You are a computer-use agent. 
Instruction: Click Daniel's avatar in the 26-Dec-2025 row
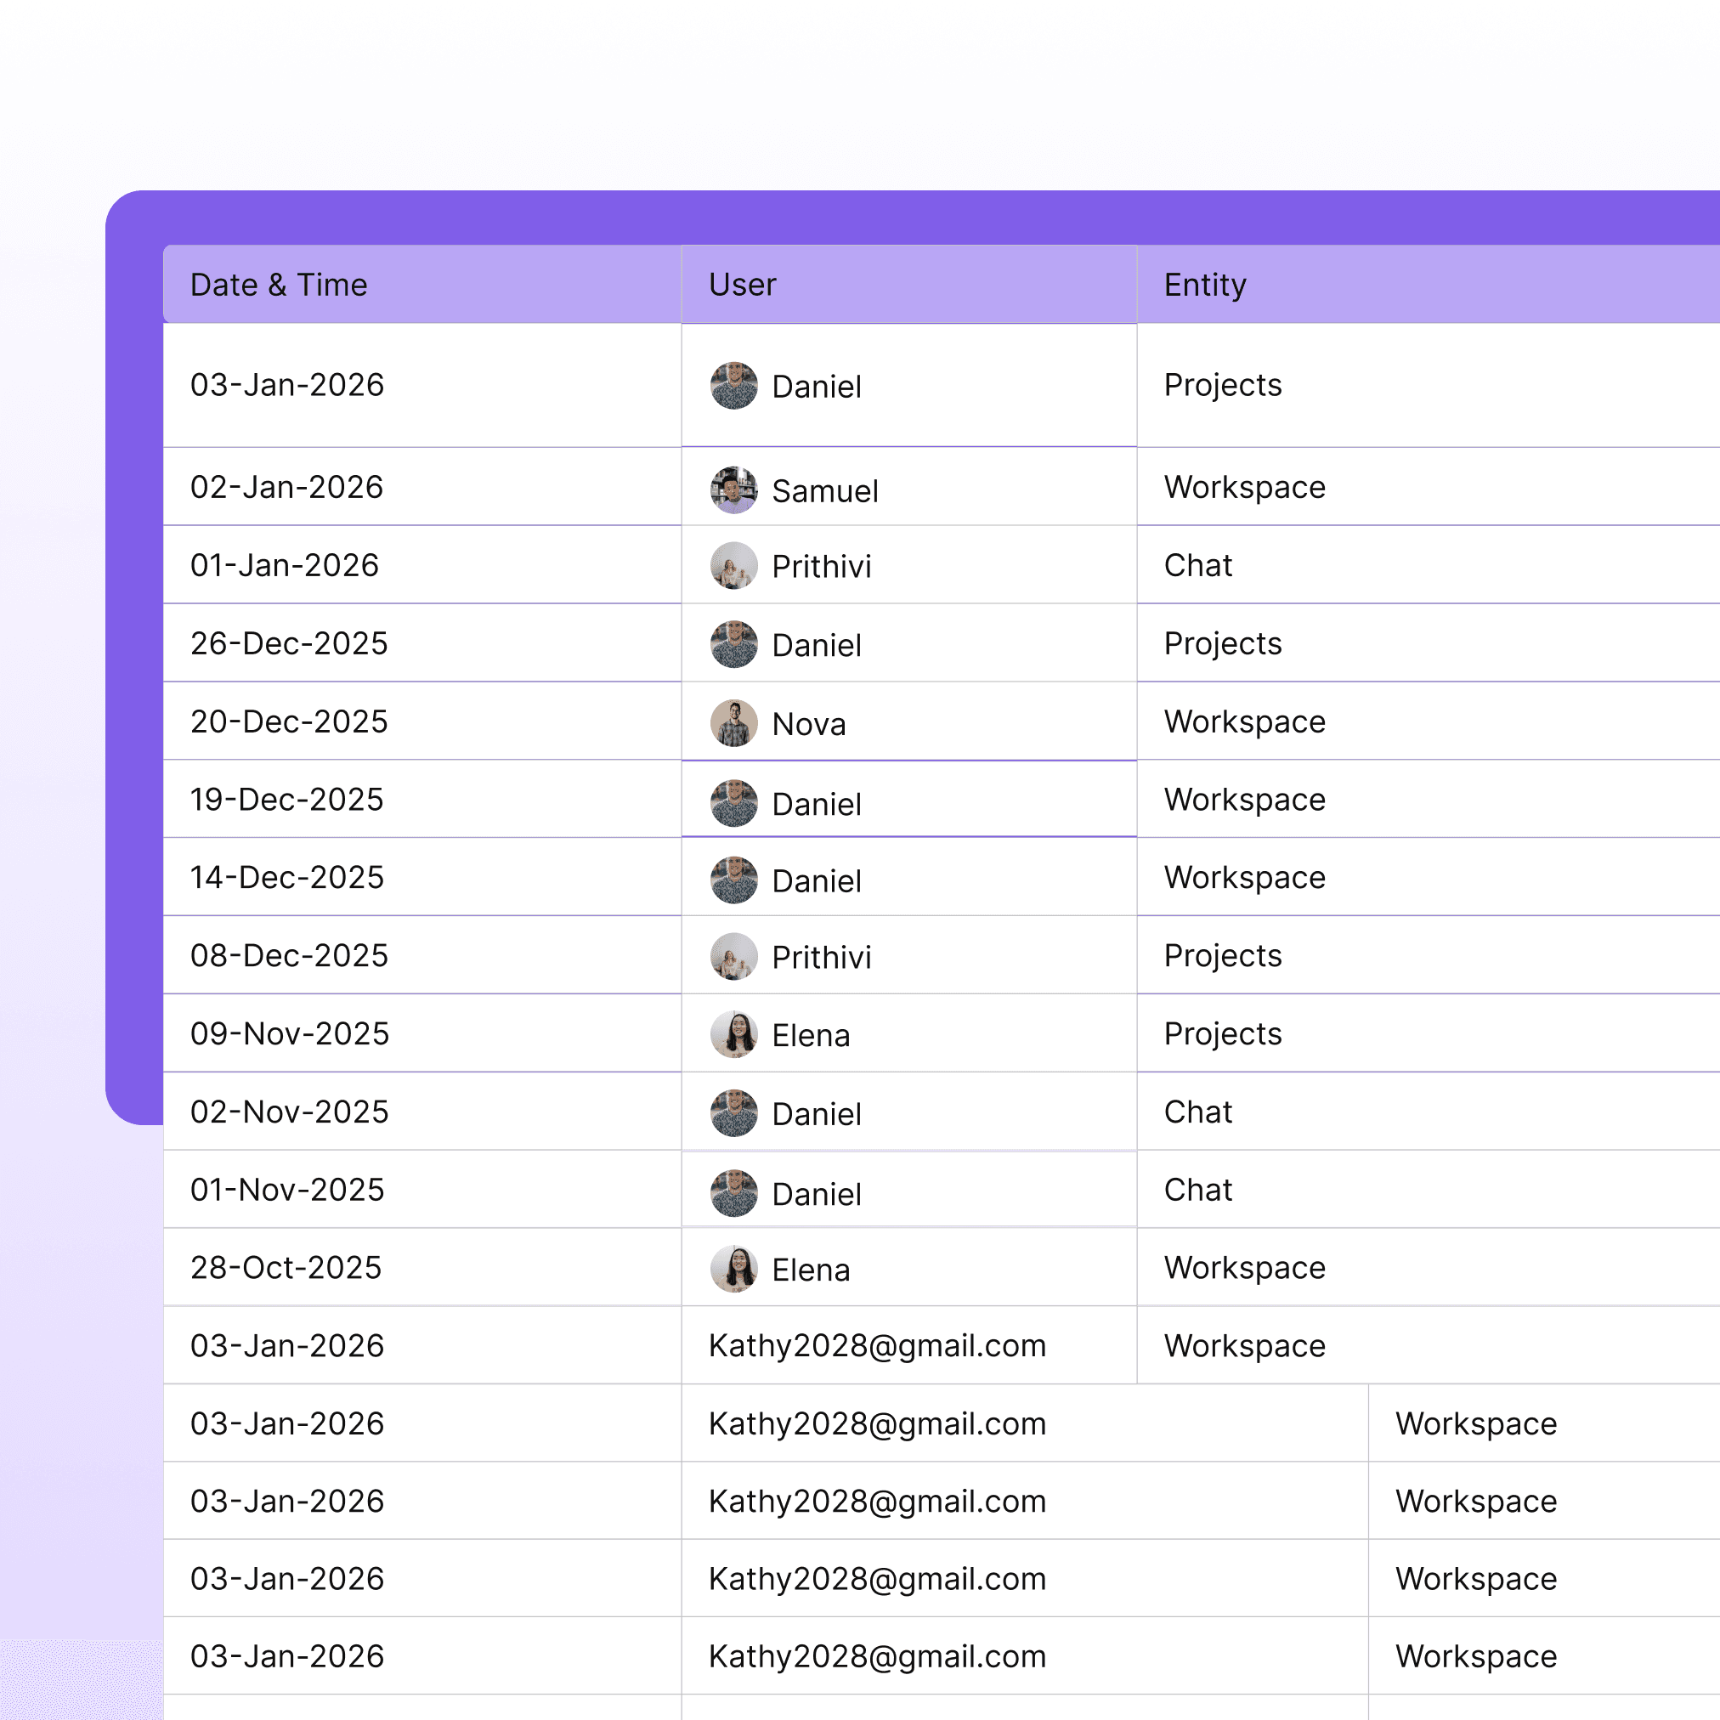(733, 644)
